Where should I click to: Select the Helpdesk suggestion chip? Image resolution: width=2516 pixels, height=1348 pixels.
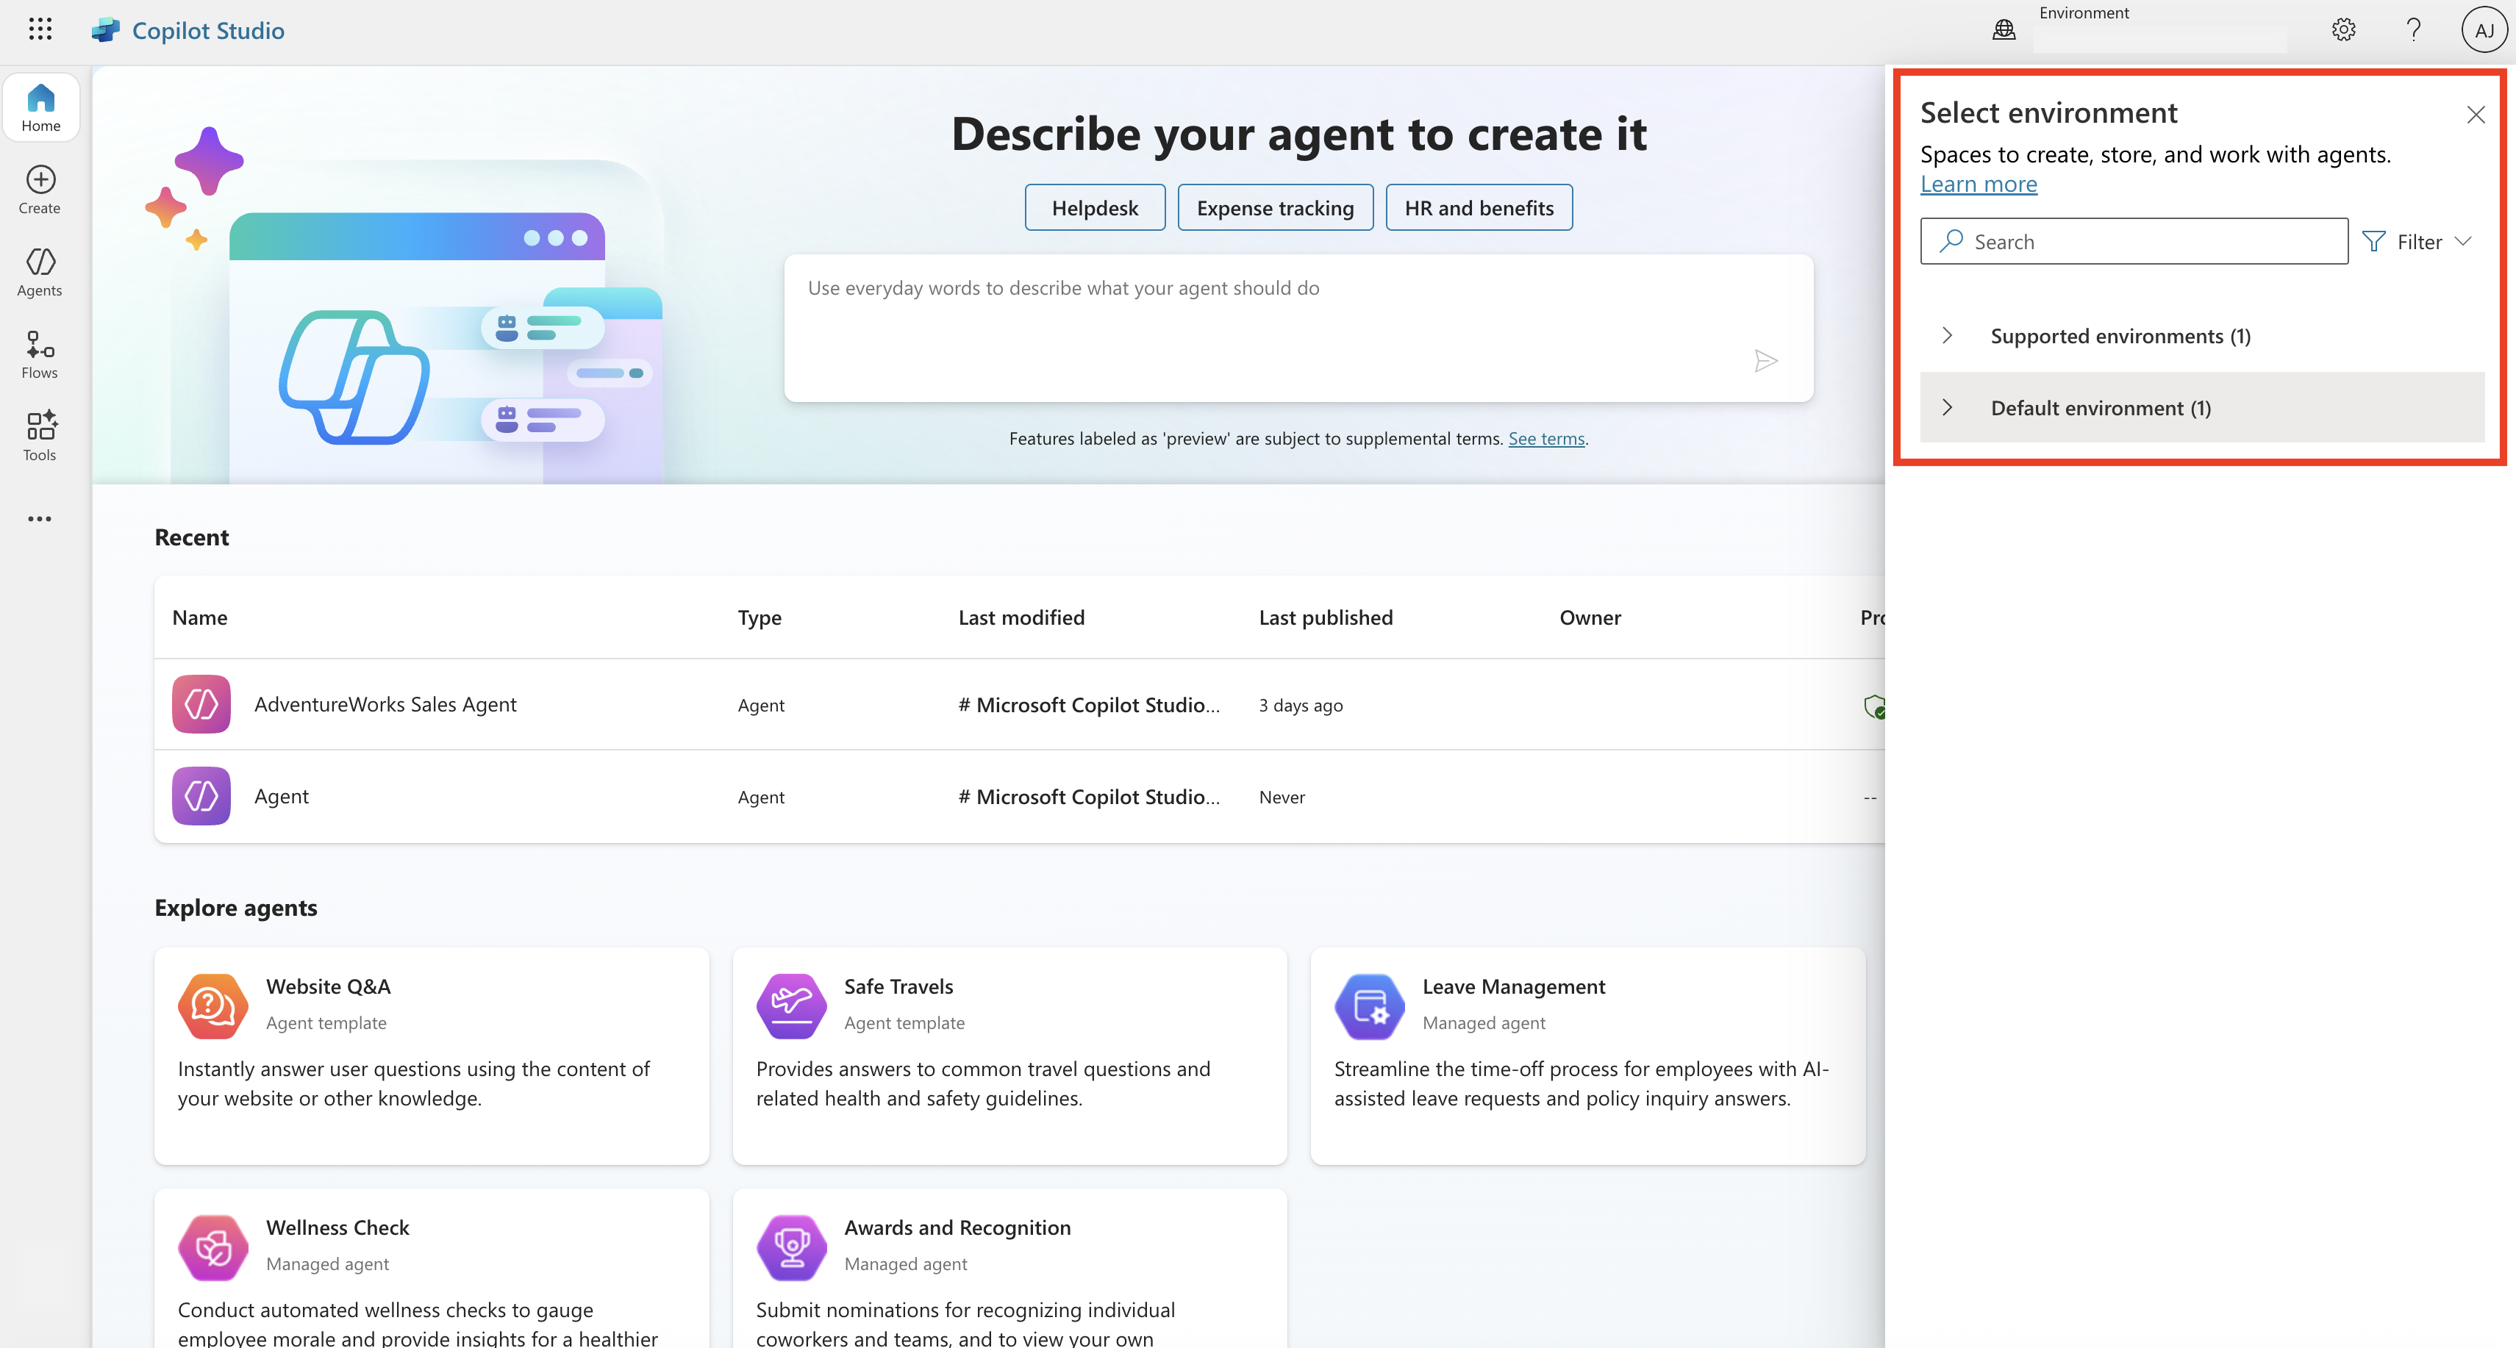coord(1094,208)
